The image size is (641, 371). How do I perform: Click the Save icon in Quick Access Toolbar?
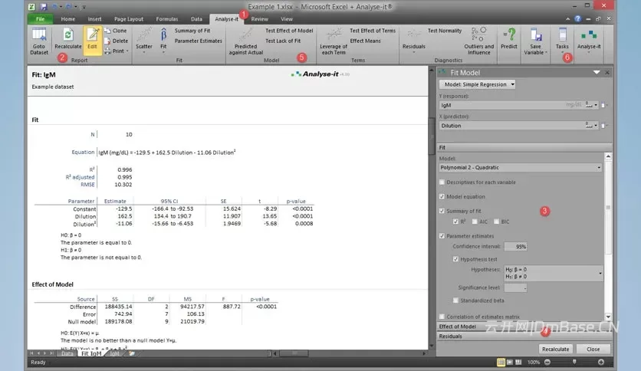click(44, 7)
